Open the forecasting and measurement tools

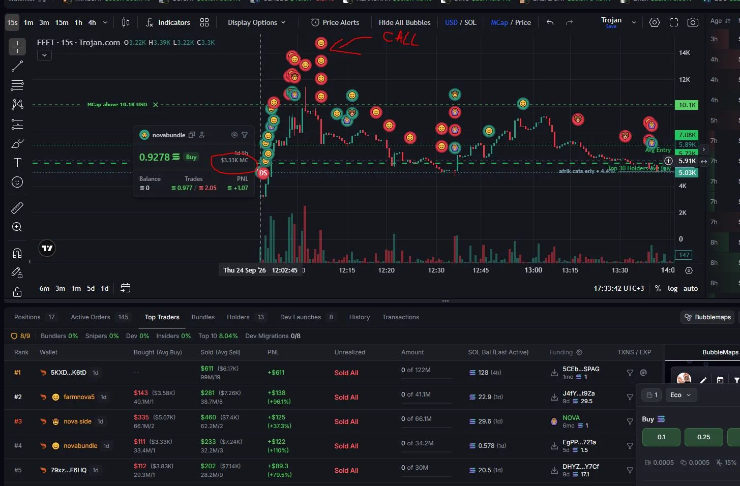click(17, 124)
